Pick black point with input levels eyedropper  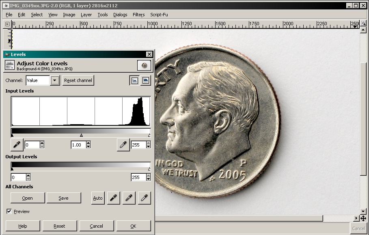point(17,144)
